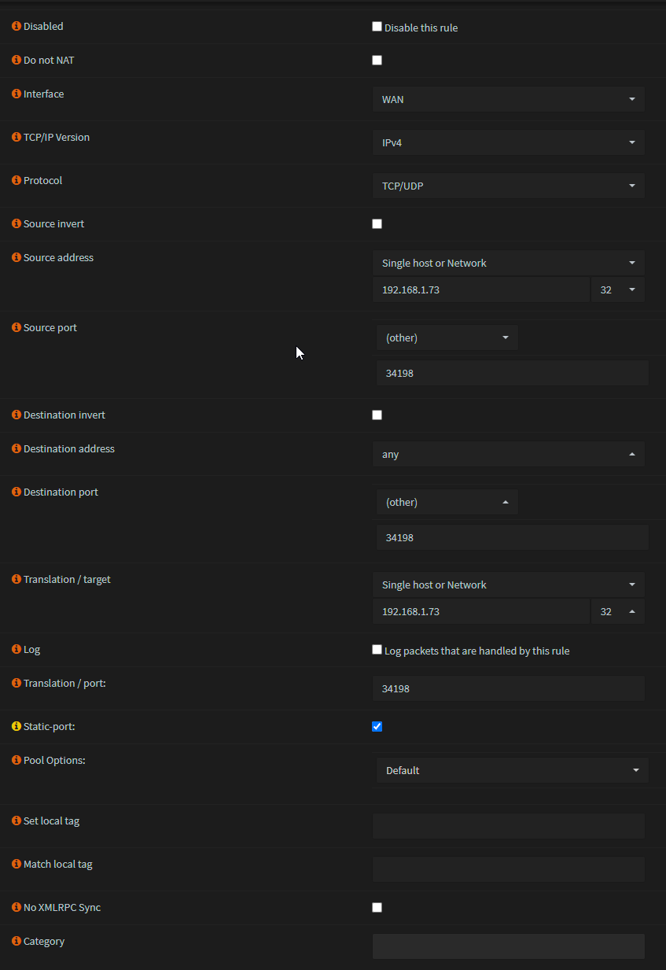Open the Interface dropdown showing WAN

coord(508,100)
